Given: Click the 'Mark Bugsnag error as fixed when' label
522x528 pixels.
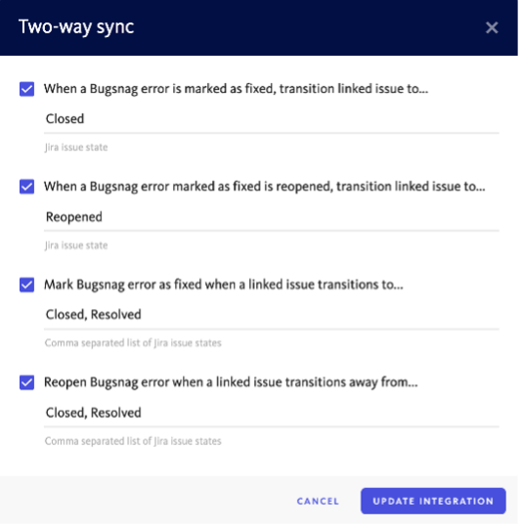Looking at the screenshot, I should point(224,285).
